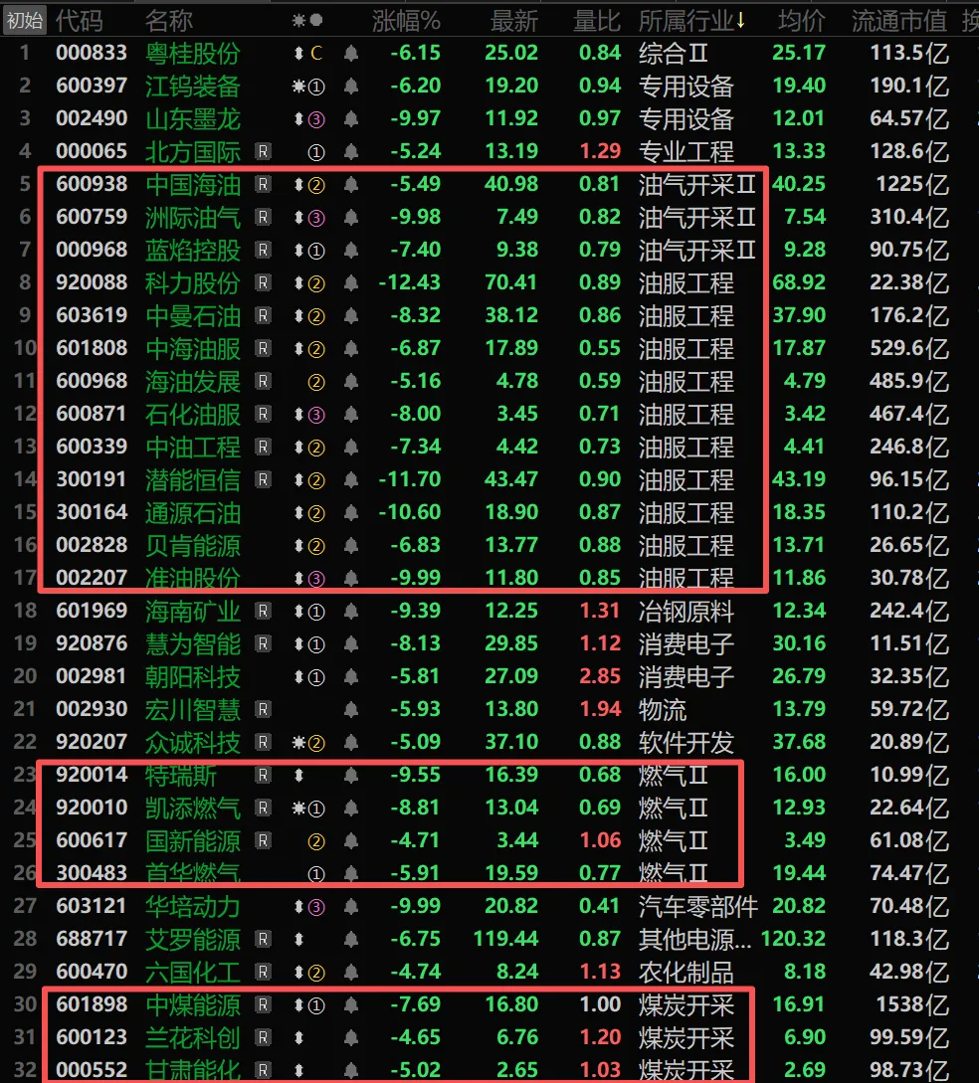The width and height of the screenshot is (979, 1083).
Task: Open stock 山东墨龙
Action: coord(193,119)
